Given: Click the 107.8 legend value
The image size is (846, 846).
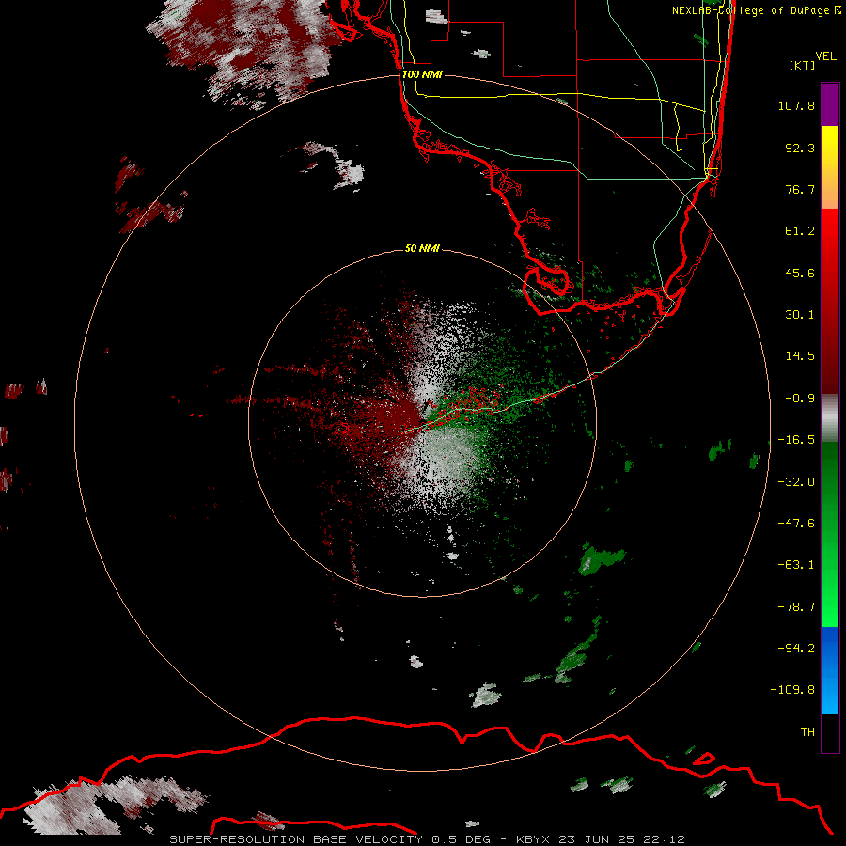Looking at the screenshot, I should [796, 105].
